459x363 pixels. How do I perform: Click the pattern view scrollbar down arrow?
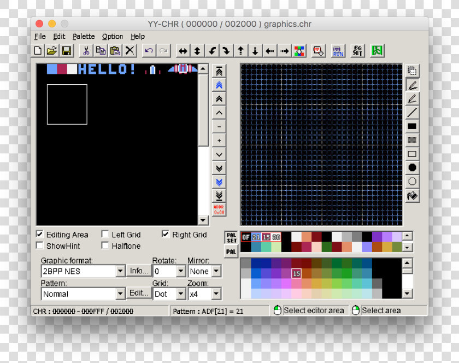(203, 220)
